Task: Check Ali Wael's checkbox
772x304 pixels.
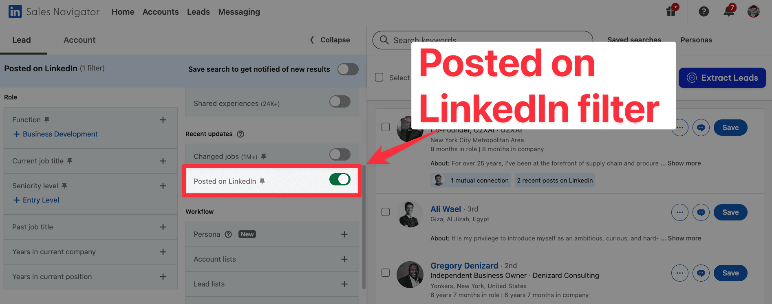Action: click(x=386, y=212)
